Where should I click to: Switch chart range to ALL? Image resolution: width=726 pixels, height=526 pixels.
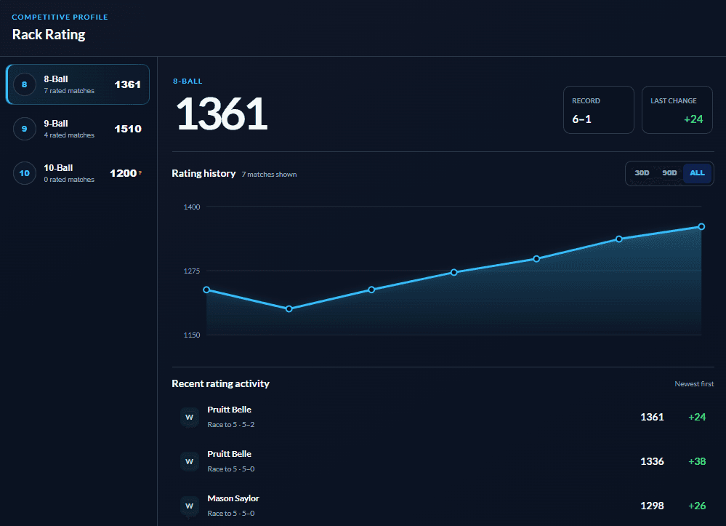click(x=697, y=173)
